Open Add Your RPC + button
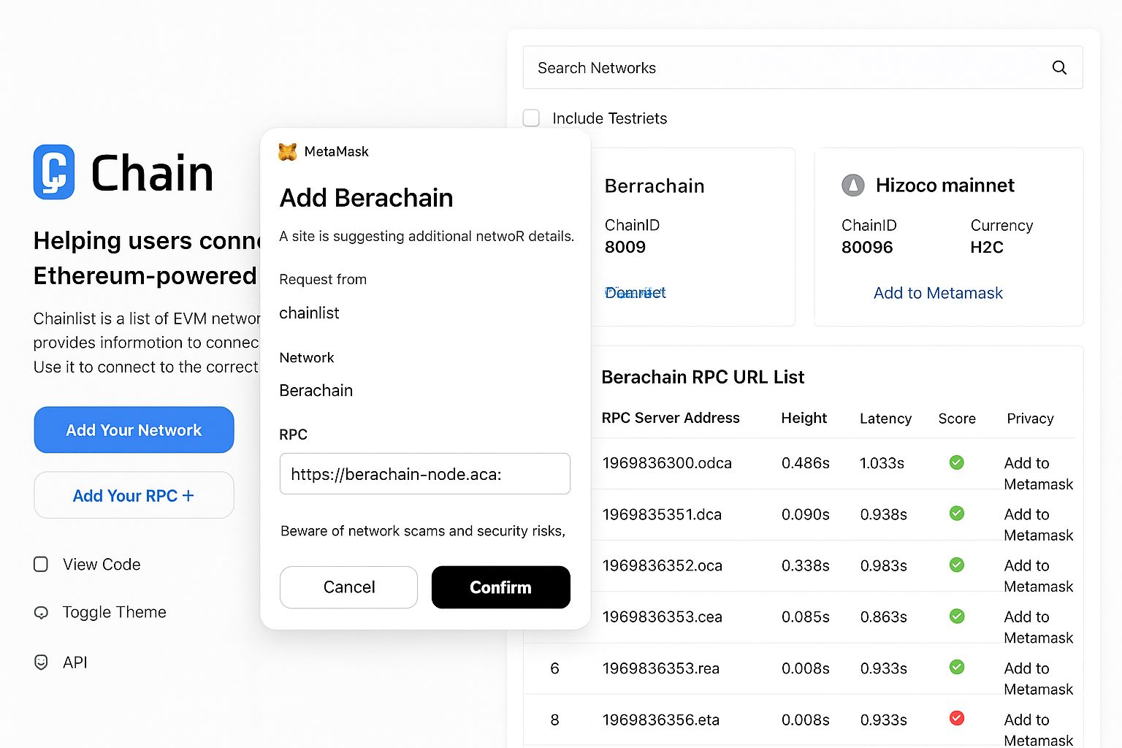Screen dimensions: 1122x748 coord(134,496)
